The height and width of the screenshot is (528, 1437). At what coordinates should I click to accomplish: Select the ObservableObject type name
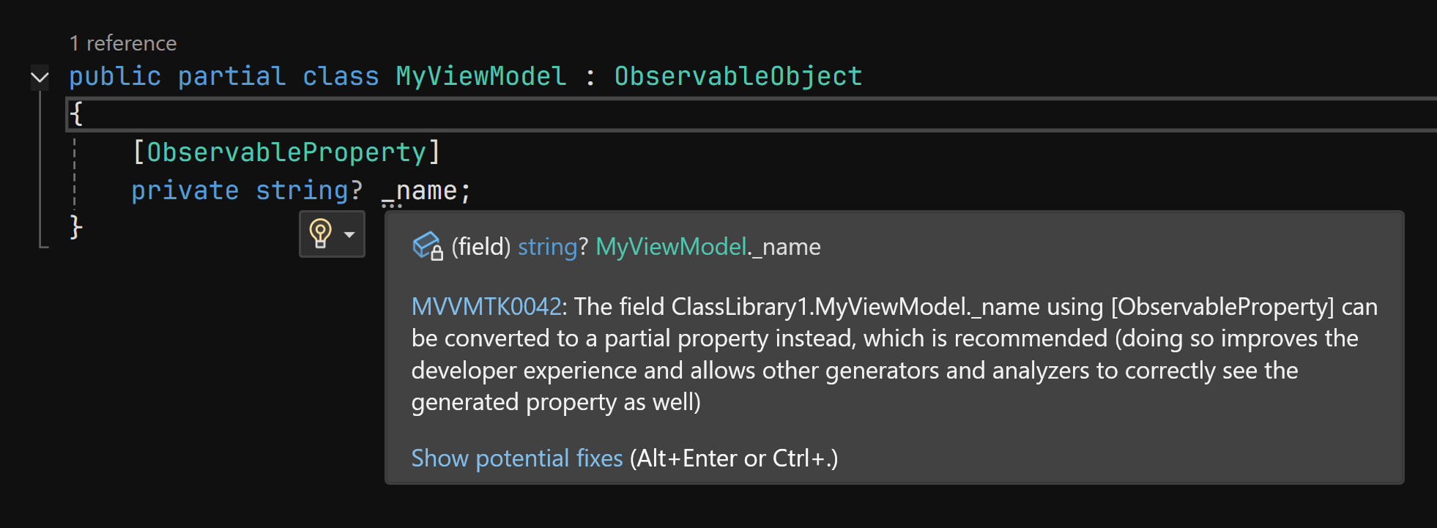click(x=735, y=75)
